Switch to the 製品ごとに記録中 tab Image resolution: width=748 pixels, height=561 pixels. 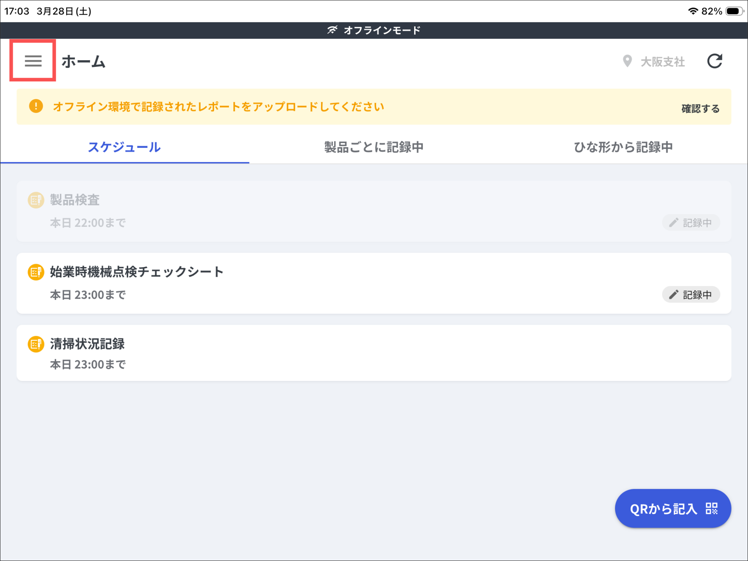[x=374, y=147]
